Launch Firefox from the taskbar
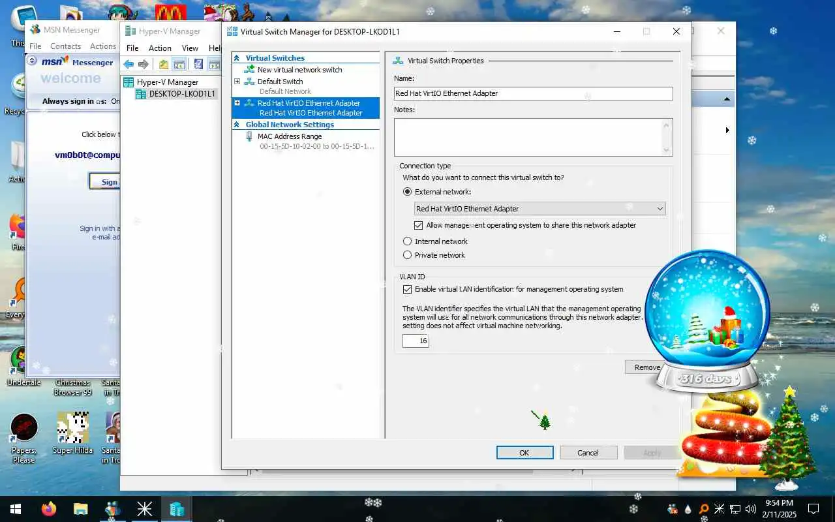Screen dimensions: 835x522 [x=48, y=509]
